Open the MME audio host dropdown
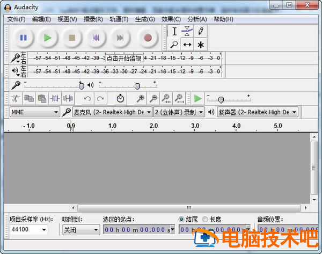The height and width of the screenshot is (254, 322). [x=35, y=112]
